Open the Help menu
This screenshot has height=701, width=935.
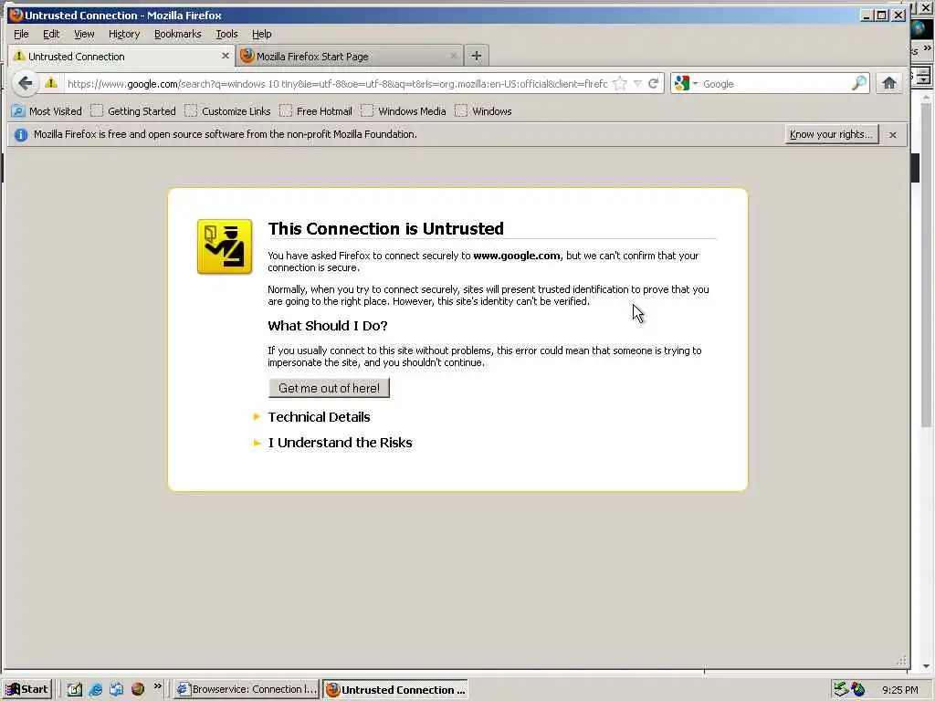(x=261, y=34)
